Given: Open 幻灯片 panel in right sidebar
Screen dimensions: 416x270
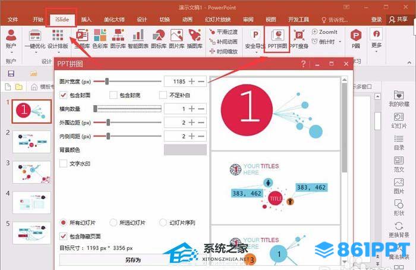Looking at the screenshot, I should [399, 121].
